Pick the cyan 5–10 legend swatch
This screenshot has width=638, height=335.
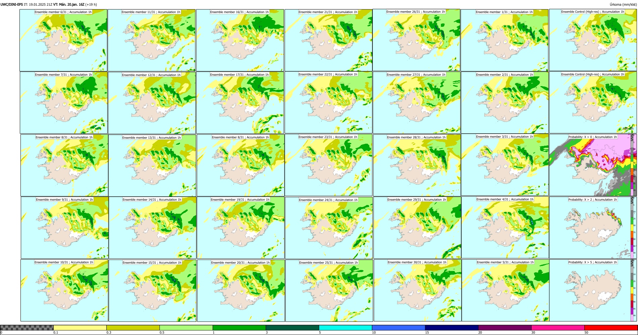(x=345, y=328)
